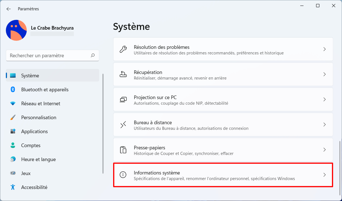
Task: Open the Bureau à distance settings
Action: [223, 125]
